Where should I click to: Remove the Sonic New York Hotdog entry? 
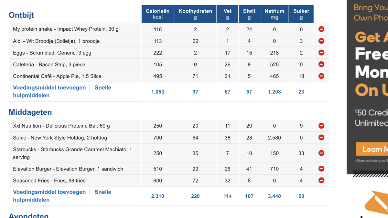pyautogui.click(x=321, y=138)
